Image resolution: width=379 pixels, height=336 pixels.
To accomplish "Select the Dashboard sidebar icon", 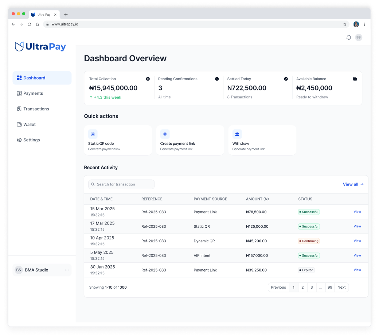I will pyautogui.click(x=19, y=78).
